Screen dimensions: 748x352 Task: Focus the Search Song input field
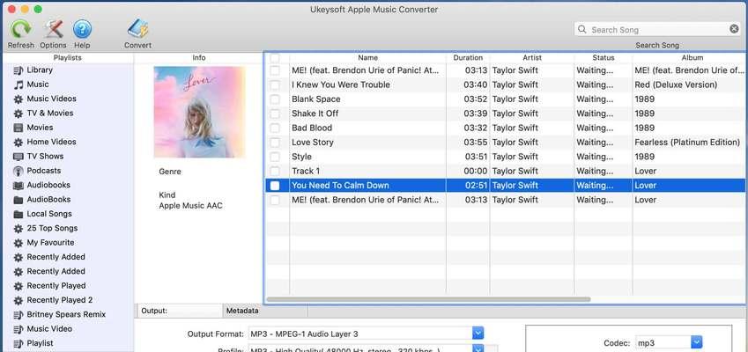click(657, 30)
